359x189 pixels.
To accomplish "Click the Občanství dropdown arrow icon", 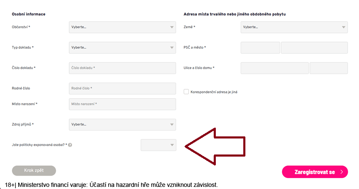I will click(172, 27).
